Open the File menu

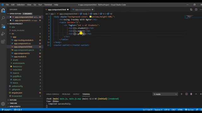coord(7,5)
